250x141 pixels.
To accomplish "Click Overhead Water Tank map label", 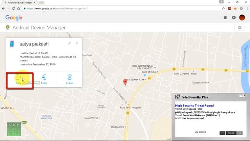I will pos(46,117).
